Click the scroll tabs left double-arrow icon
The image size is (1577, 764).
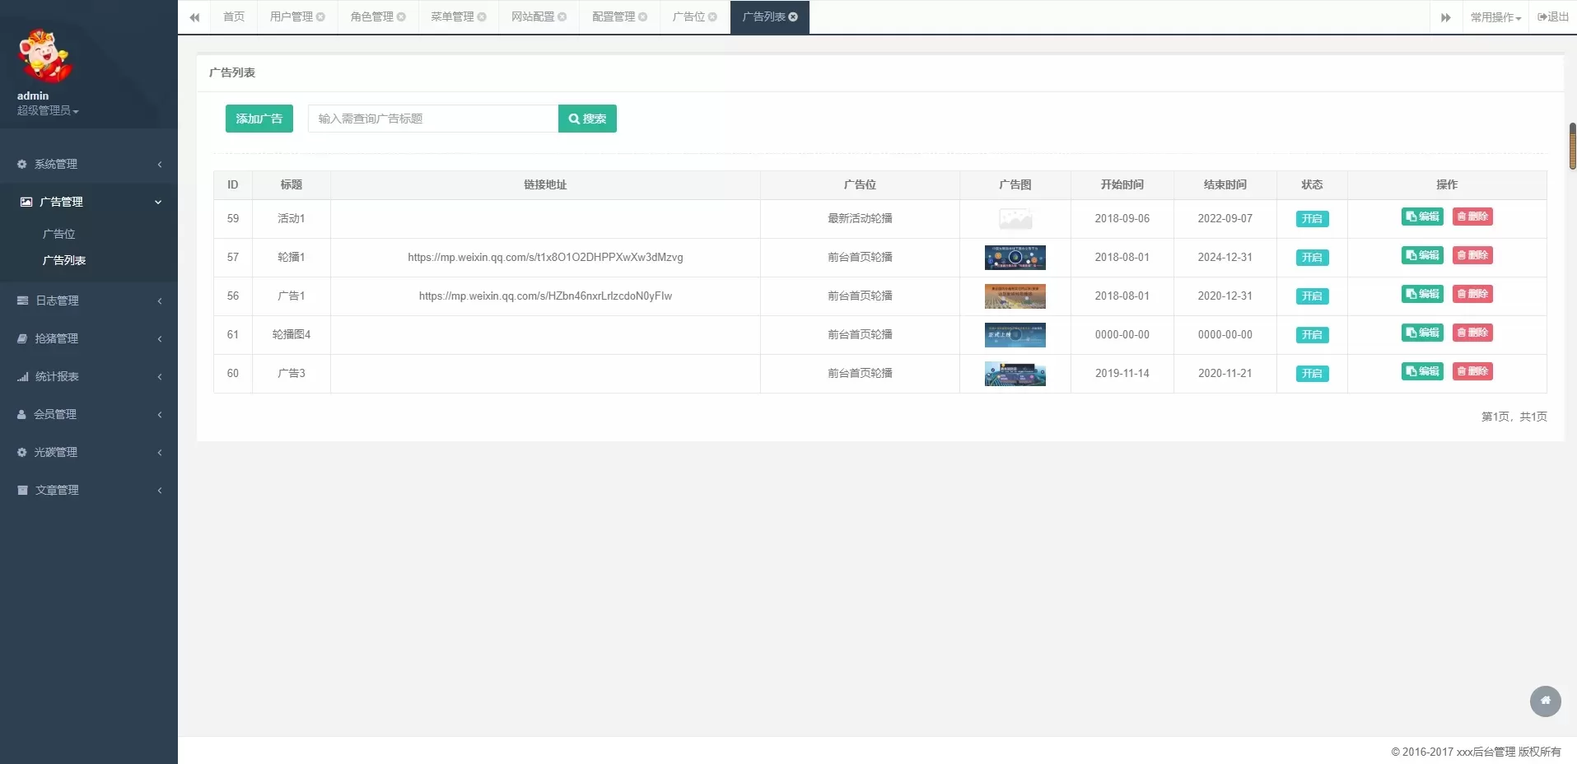pyautogui.click(x=194, y=17)
